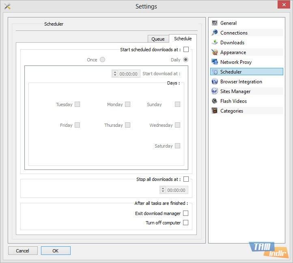Click the Categories icon in sidebar

click(x=215, y=111)
